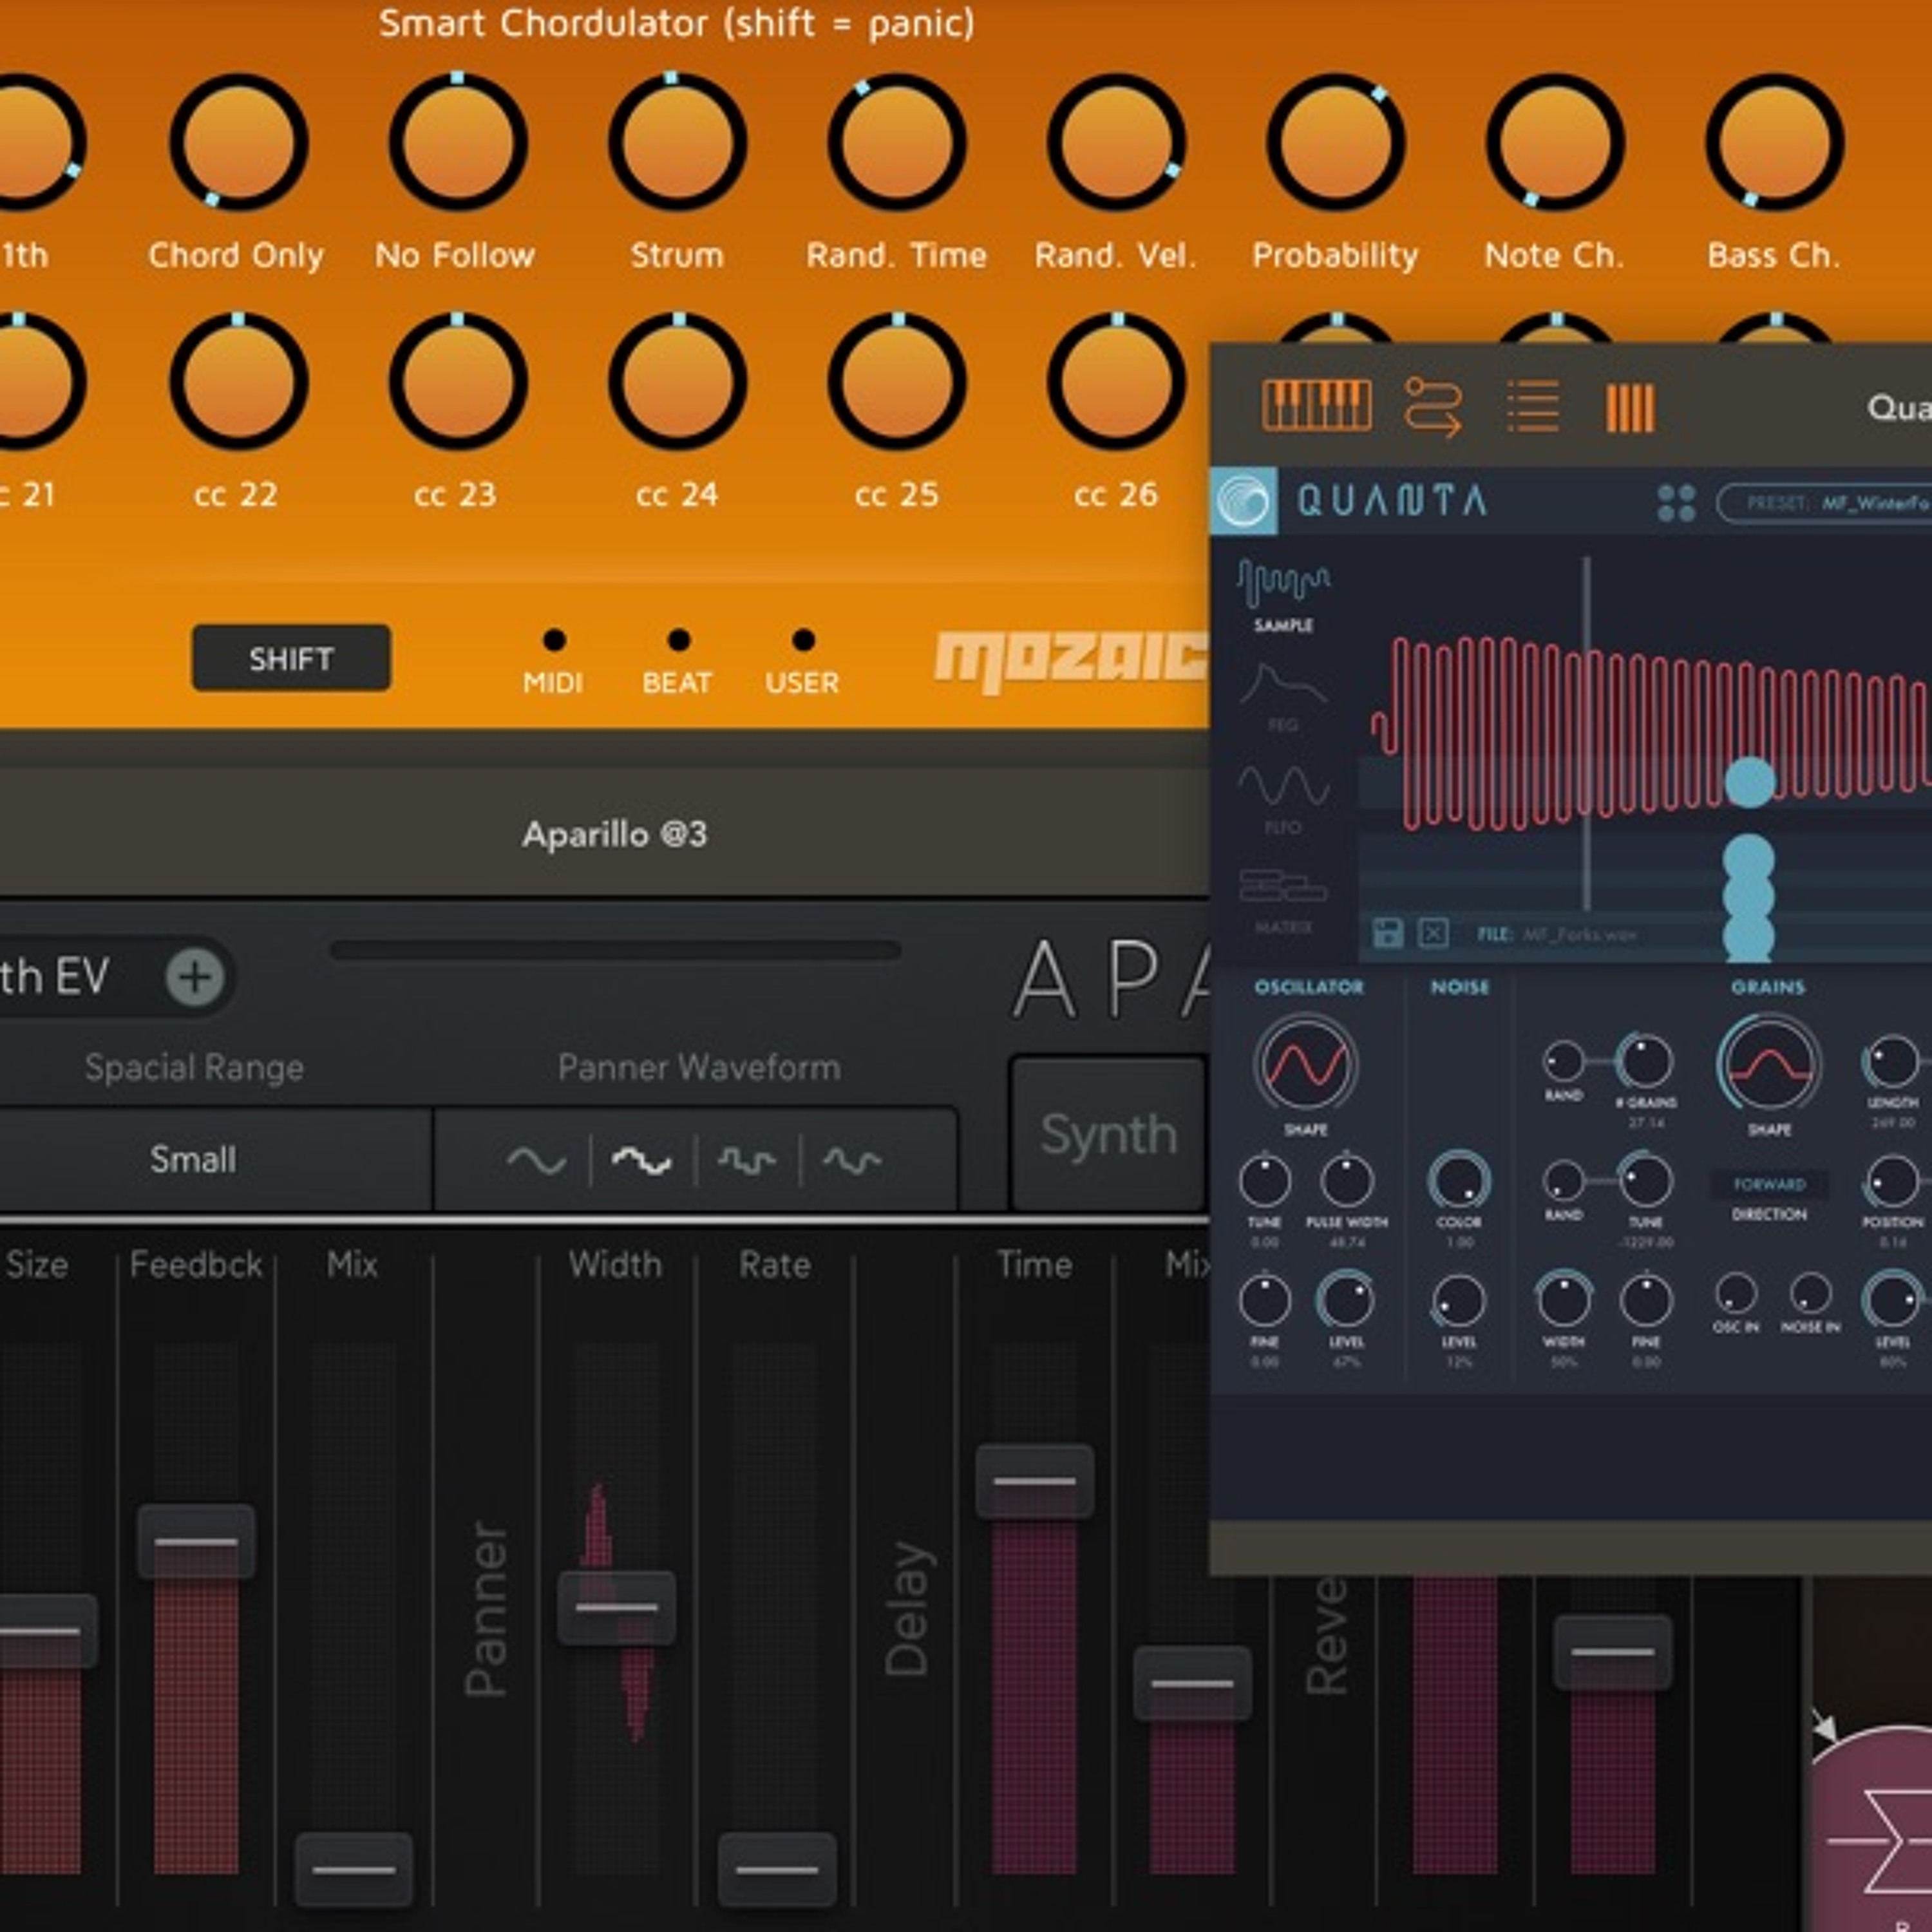Click the Note Ch. knob

click(1555, 142)
